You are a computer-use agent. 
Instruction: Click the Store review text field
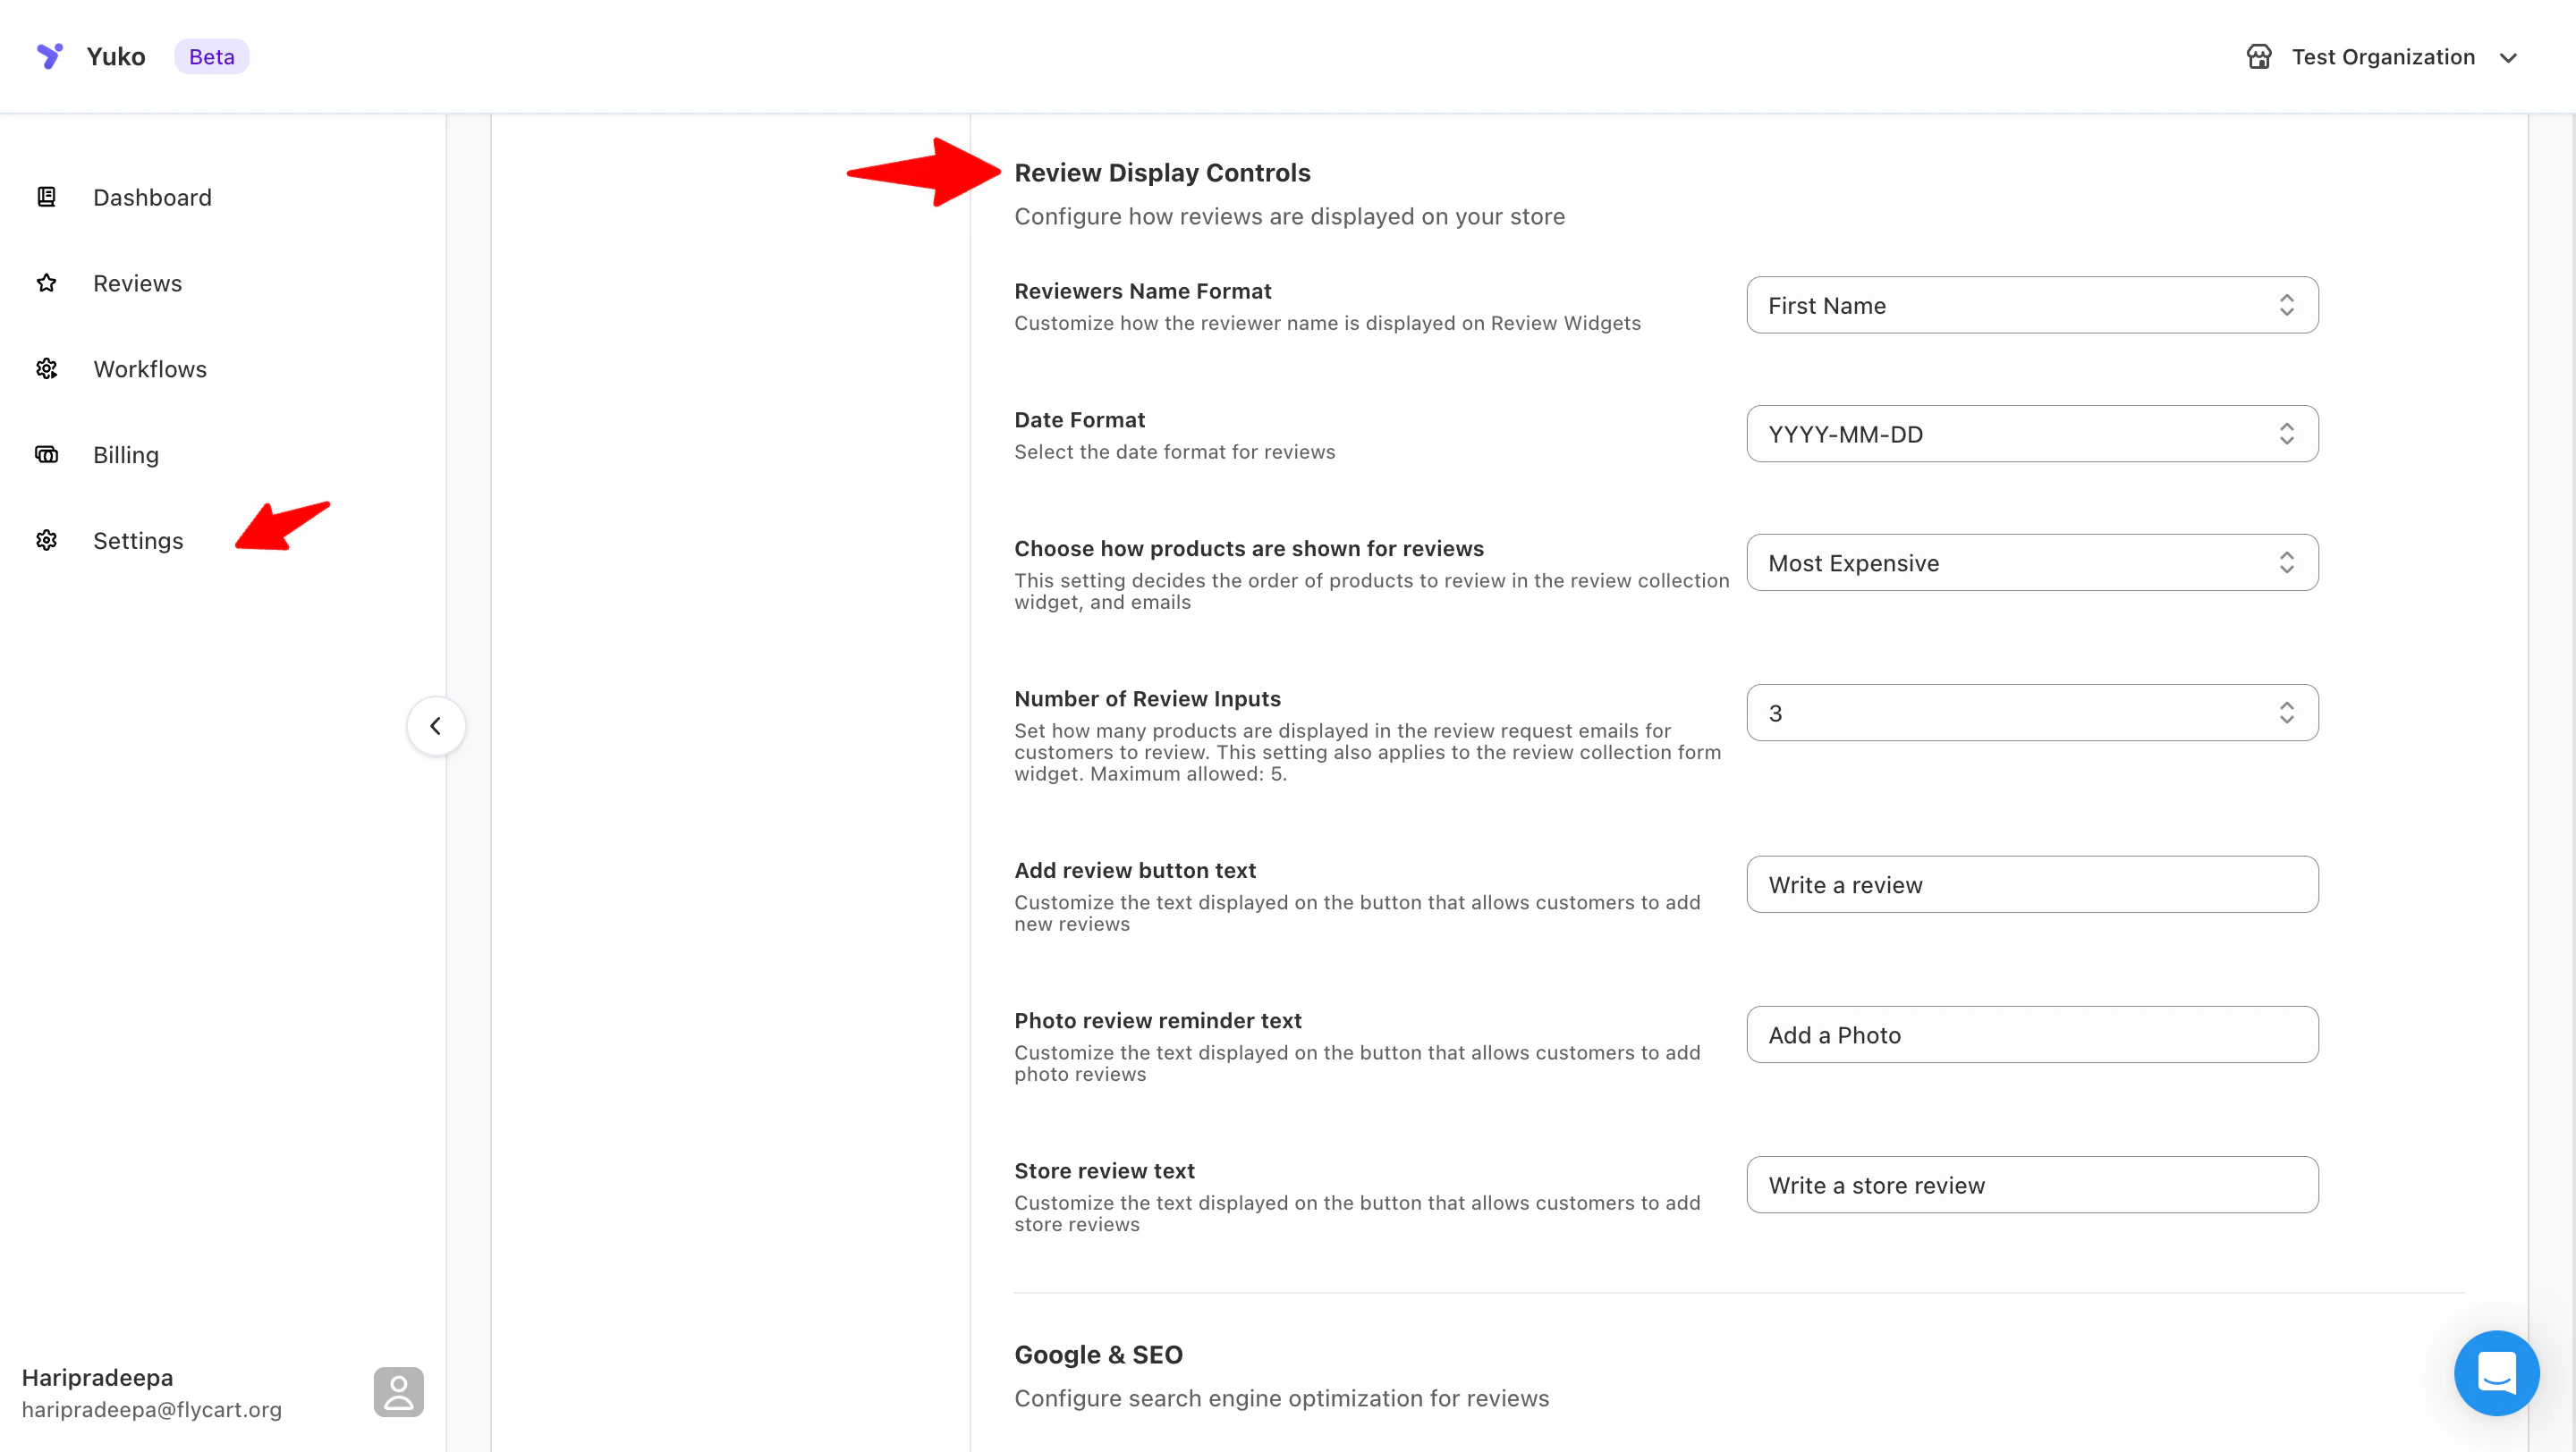pos(2031,1184)
